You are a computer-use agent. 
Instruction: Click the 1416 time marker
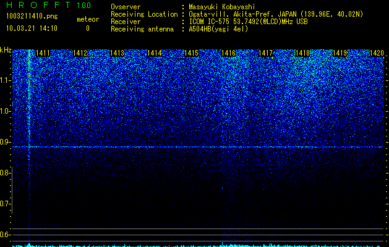[x=228, y=53]
